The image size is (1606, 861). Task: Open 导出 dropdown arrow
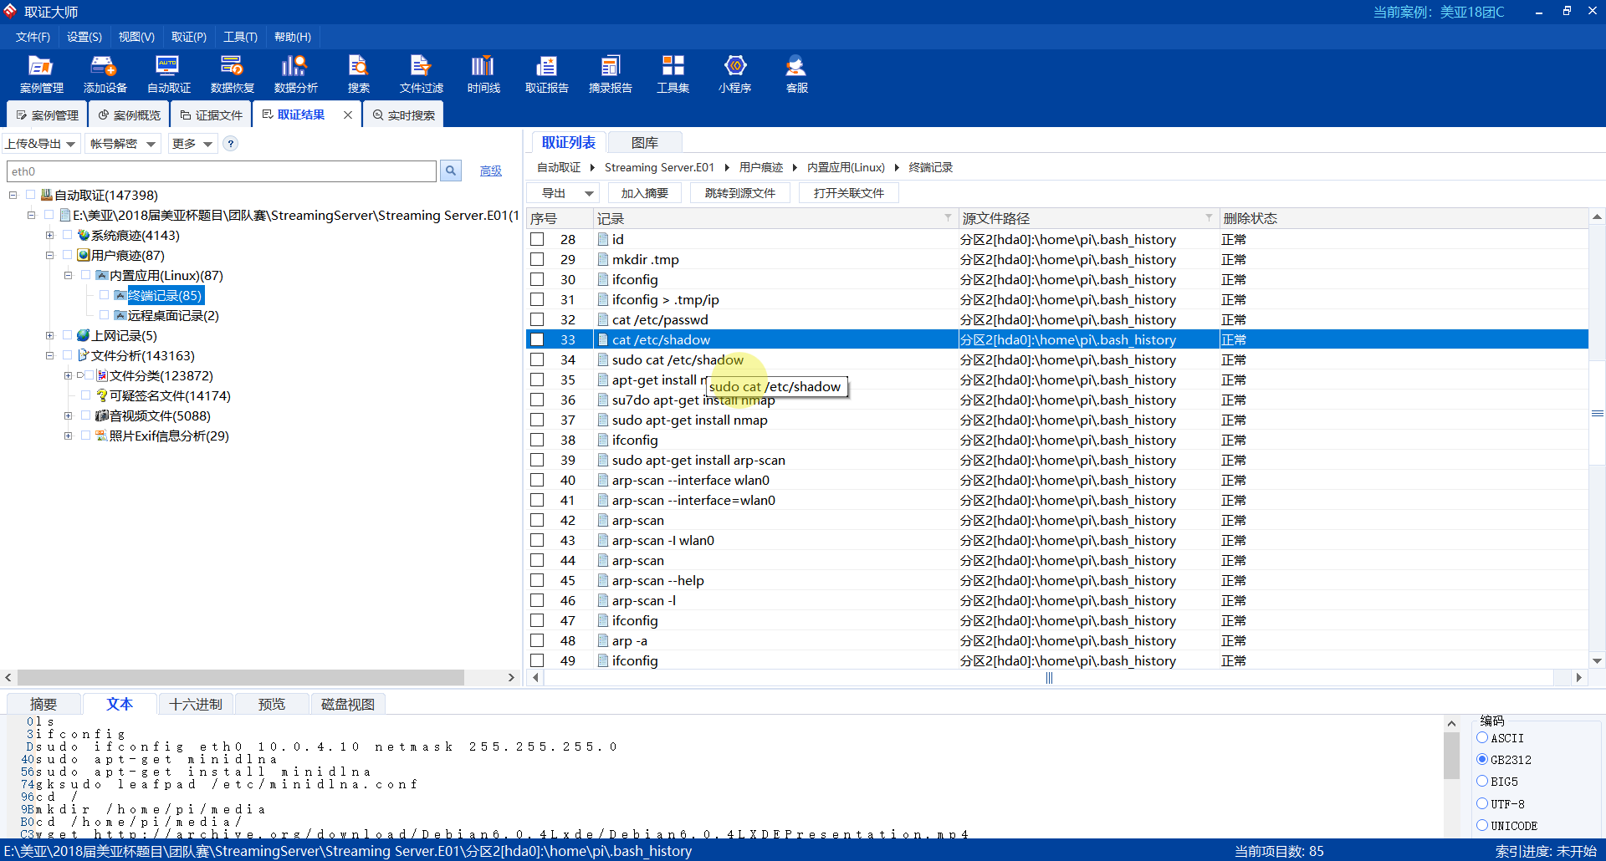589,193
